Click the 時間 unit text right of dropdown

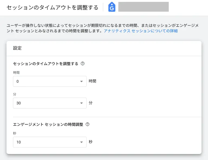92,81
